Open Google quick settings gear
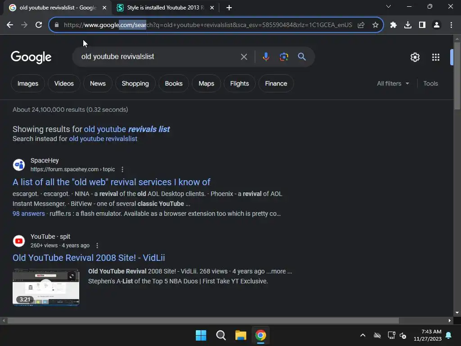Image resolution: width=461 pixels, height=346 pixels. [x=415, y=57]
